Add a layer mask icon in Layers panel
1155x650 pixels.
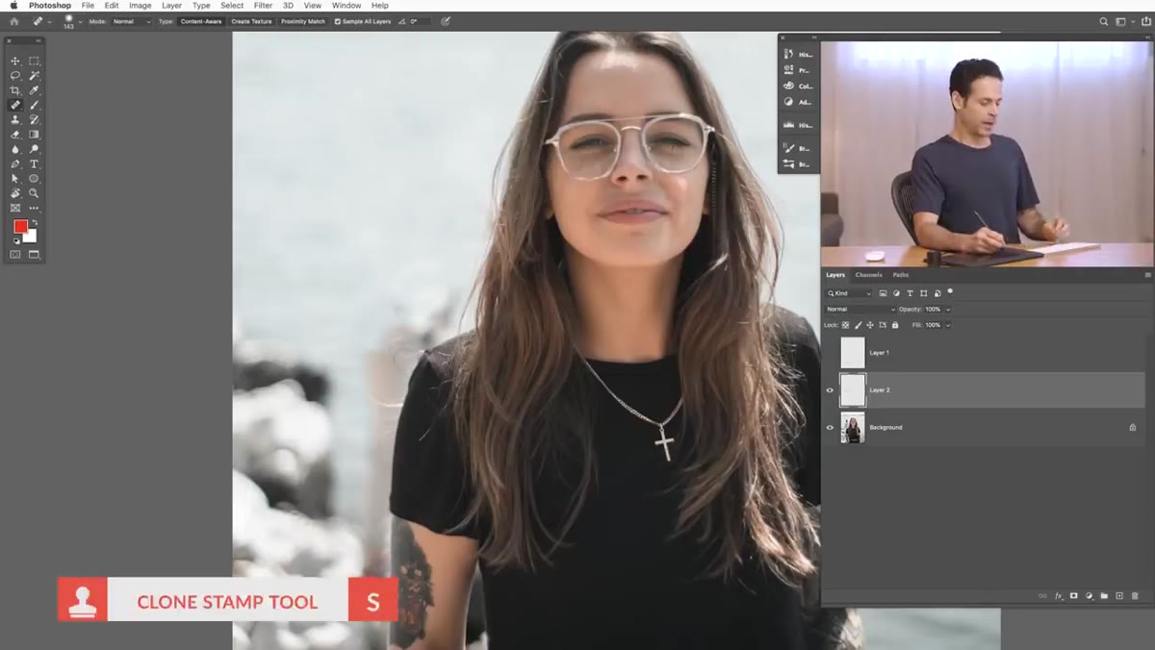(x=1074, y=596)
